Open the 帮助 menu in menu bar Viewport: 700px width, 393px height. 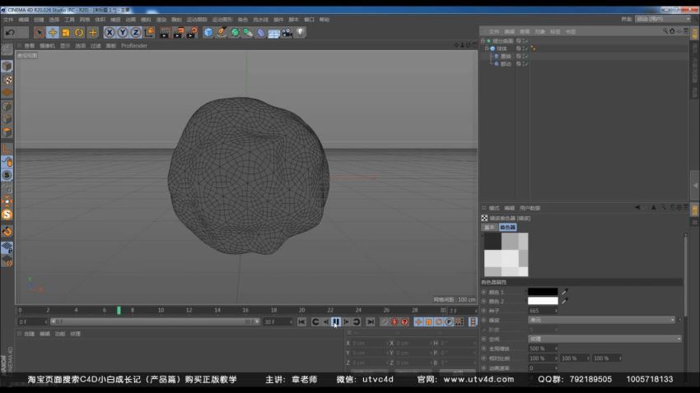pos(324,20)
